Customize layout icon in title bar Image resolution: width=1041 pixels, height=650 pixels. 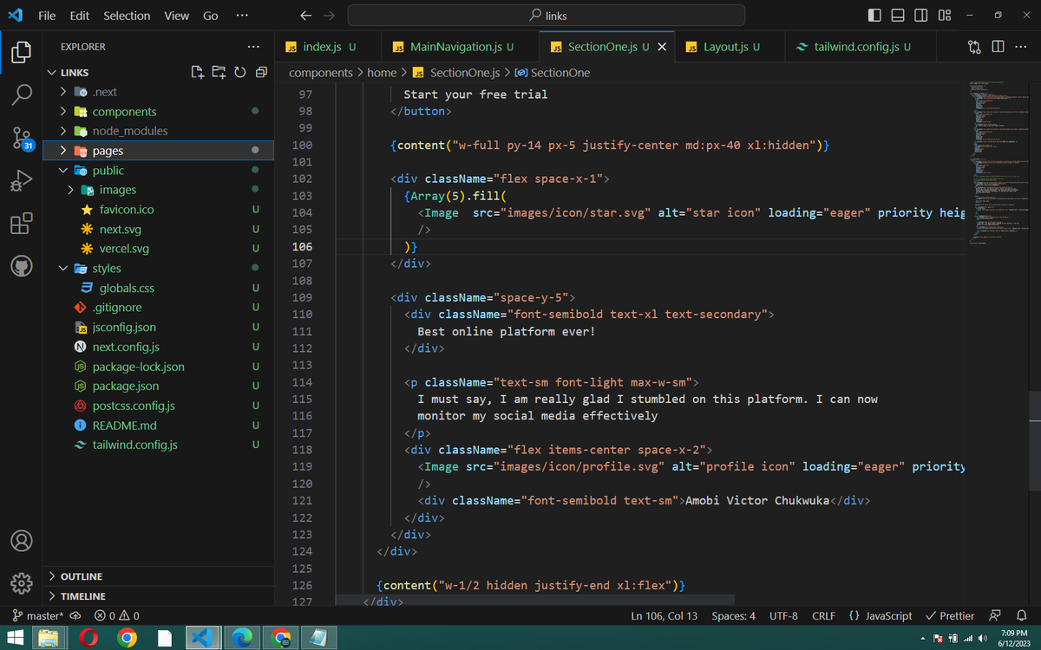(x=945, y=16)
